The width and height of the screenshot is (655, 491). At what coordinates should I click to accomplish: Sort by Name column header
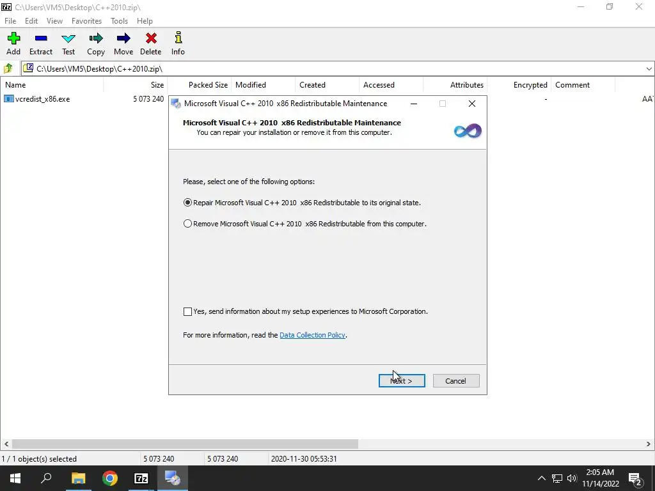(x=52, y=85)
